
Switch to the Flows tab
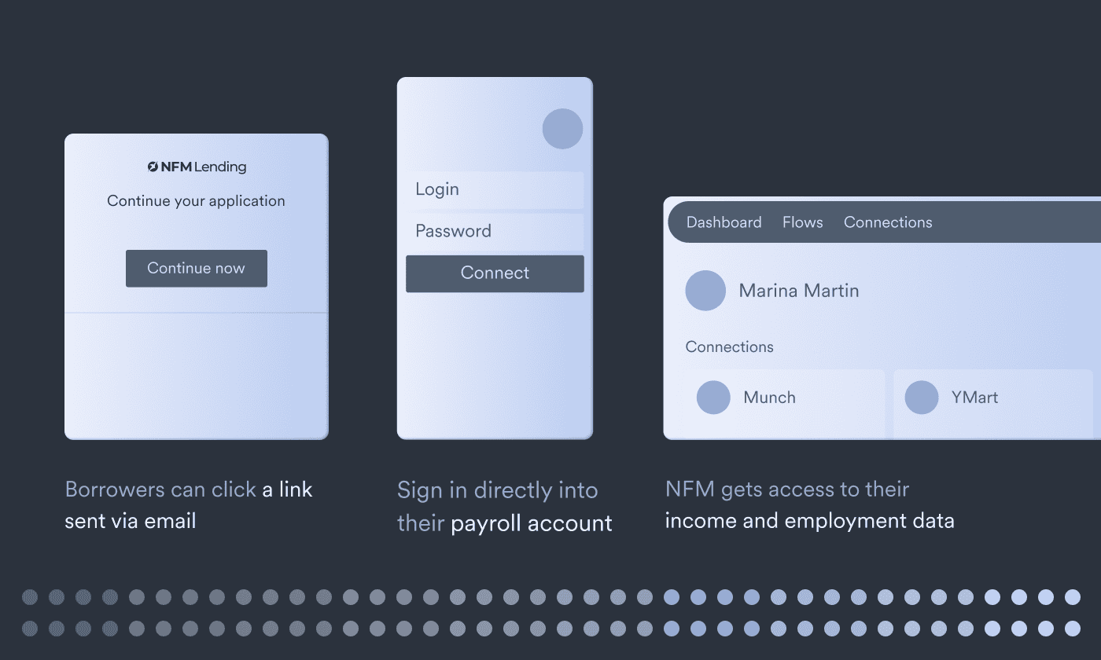[x=802, y=222]
